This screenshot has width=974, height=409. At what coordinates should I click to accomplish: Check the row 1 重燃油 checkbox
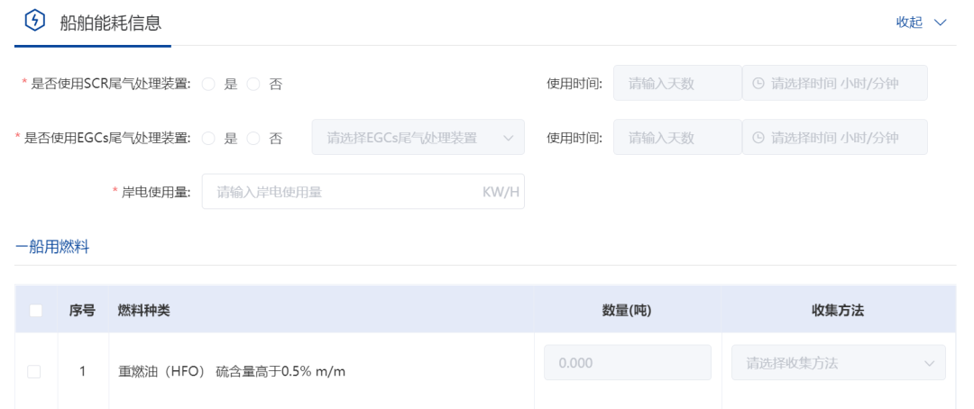pos(34,371)
